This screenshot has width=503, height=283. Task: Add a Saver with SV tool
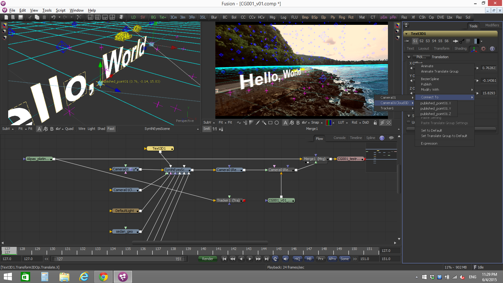[x=143, y=17]
